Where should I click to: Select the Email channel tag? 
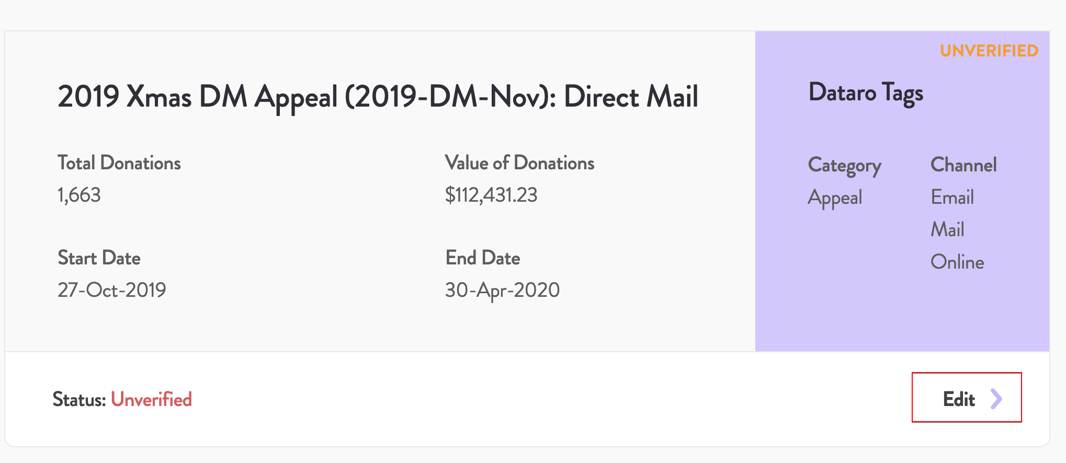point(952,198)
